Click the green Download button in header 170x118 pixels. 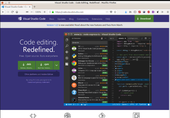click(x=144, y=19)
